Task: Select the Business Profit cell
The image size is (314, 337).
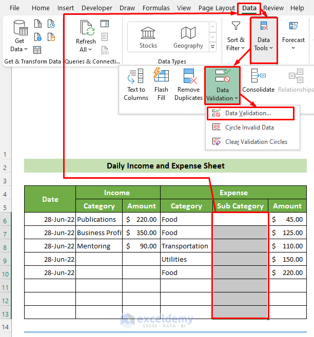Action: 99,233
